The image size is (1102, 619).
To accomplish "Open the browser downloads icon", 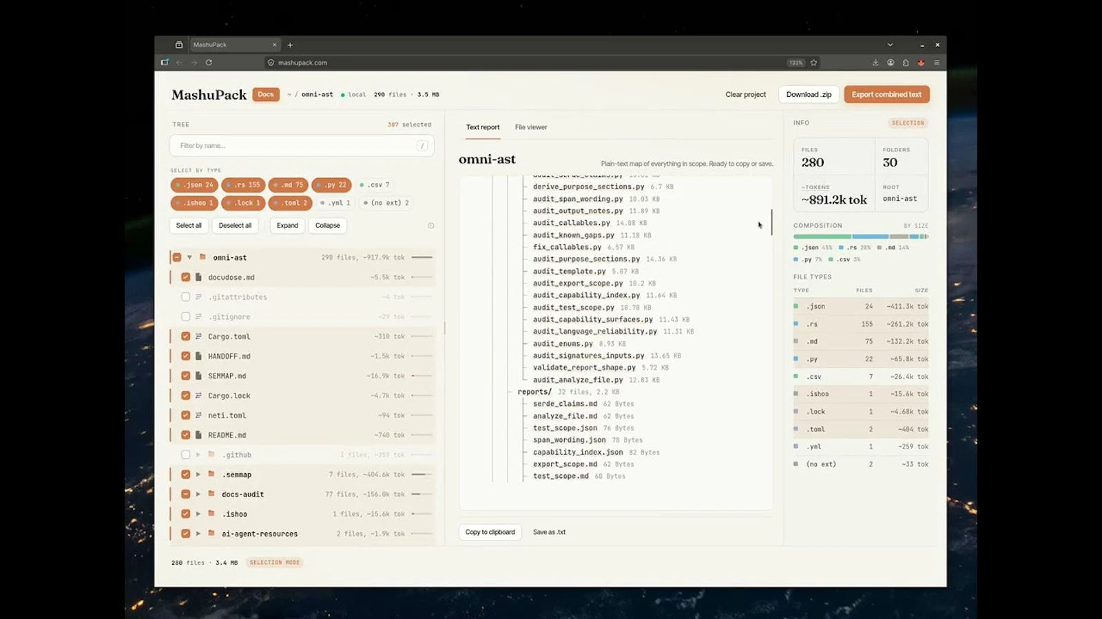I will click(875, 63).
